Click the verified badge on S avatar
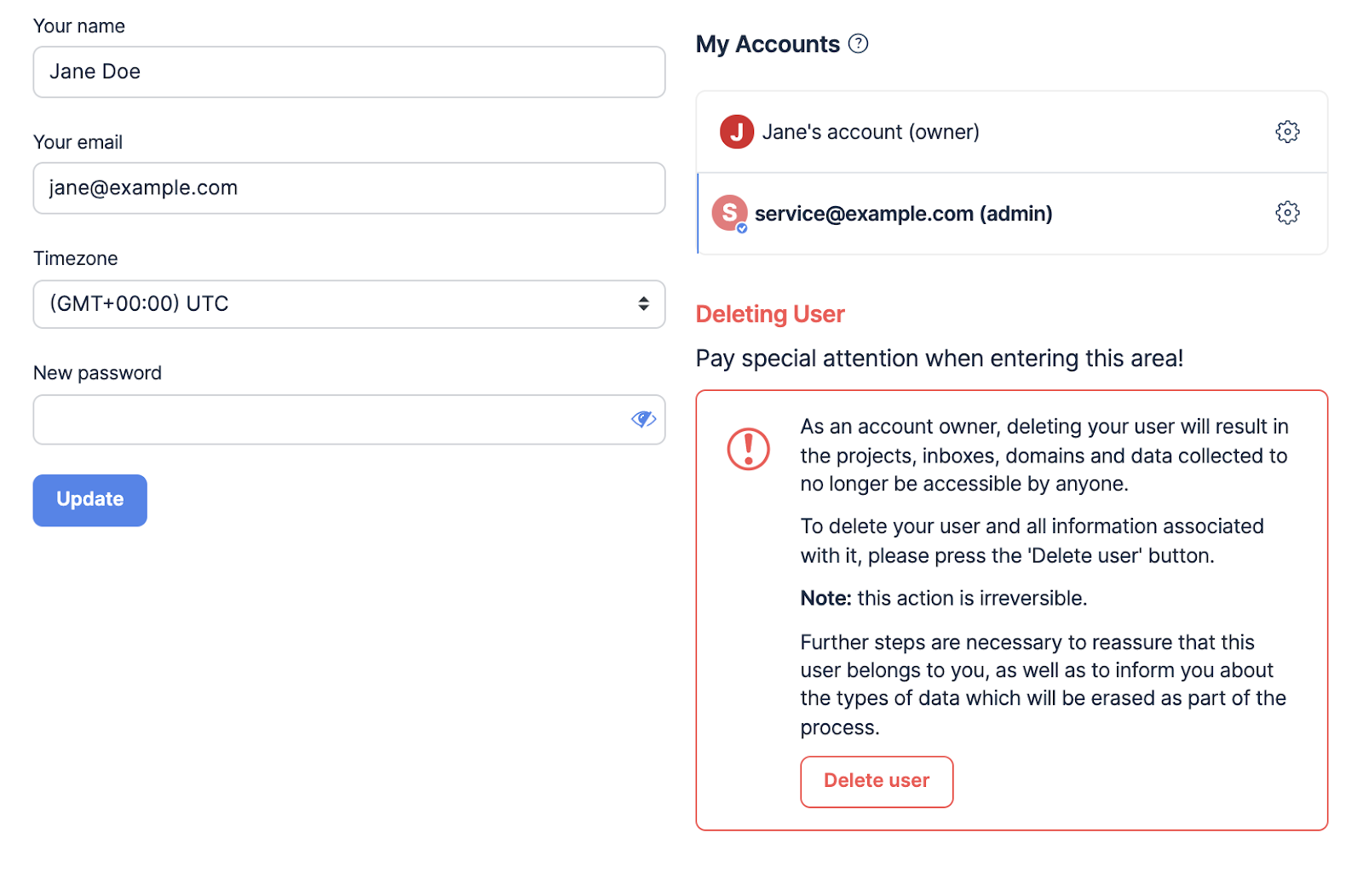 click(x=742, y=228)
